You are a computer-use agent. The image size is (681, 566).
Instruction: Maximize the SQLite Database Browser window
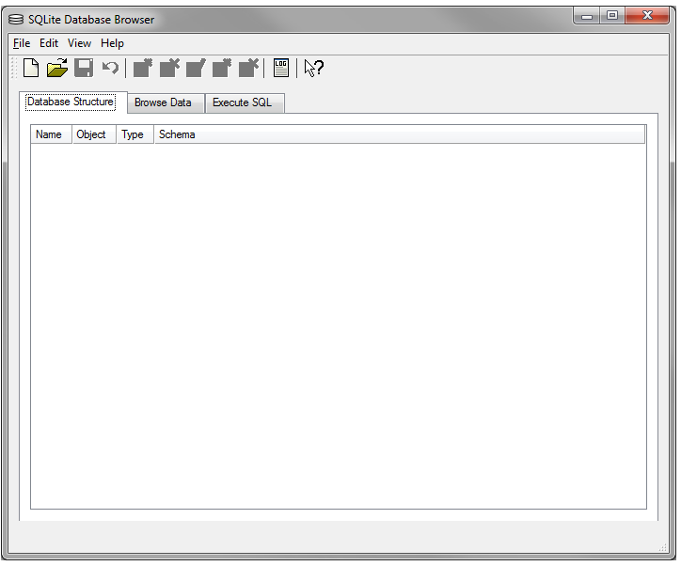pyautogui.click(x=612, y=16)
